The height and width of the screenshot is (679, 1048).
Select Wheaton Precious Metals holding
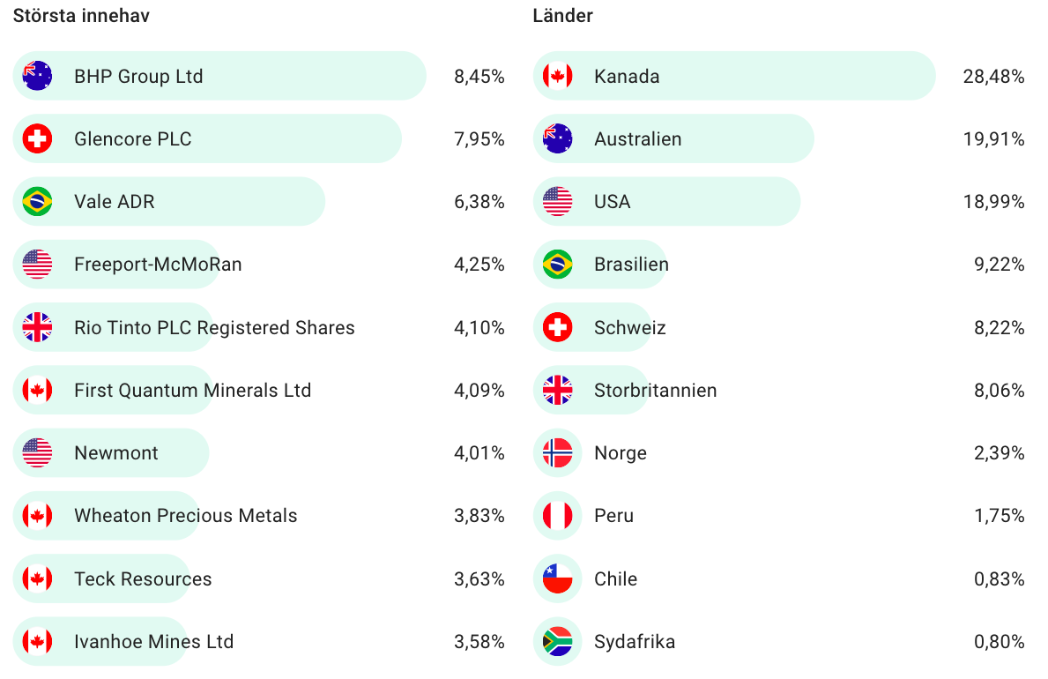coord(185,516)
